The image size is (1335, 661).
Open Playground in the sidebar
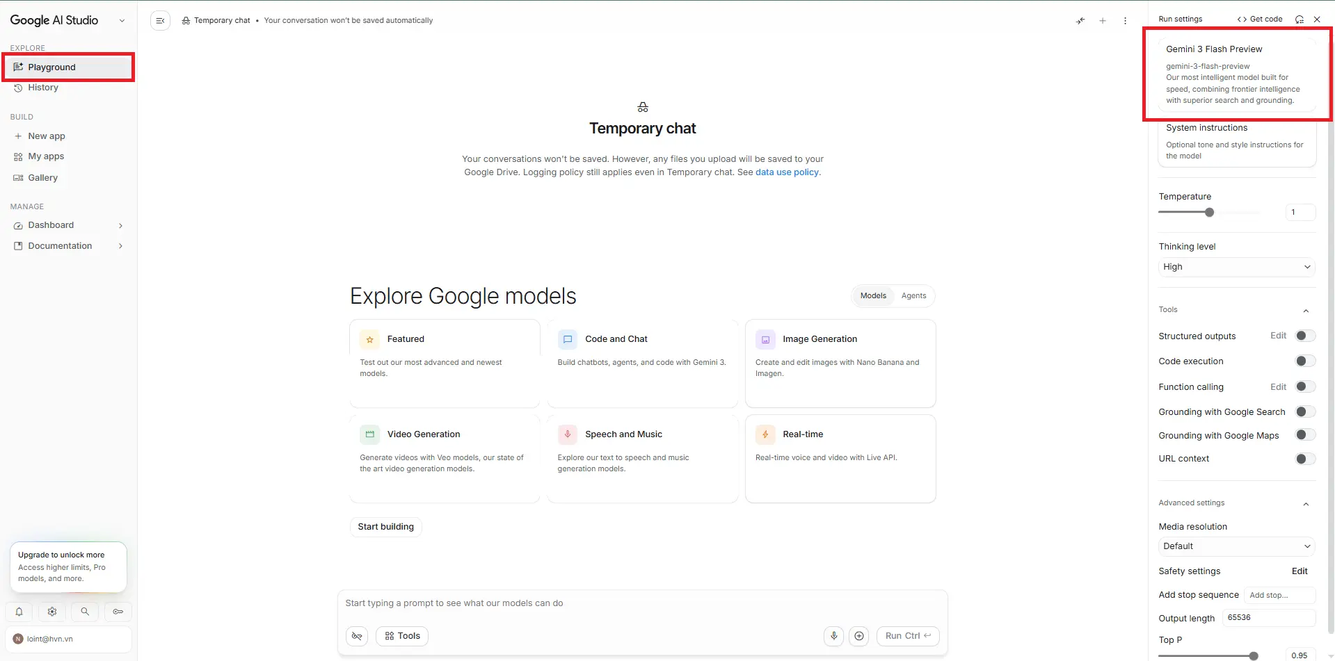(68, 67)
